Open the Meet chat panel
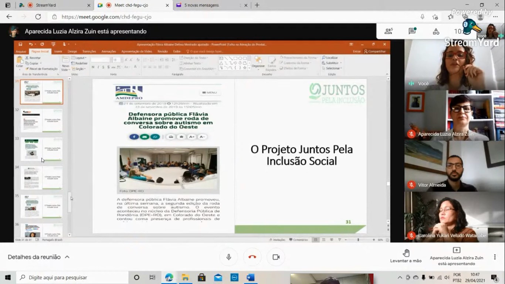505x284 pixels. (412, 31)
